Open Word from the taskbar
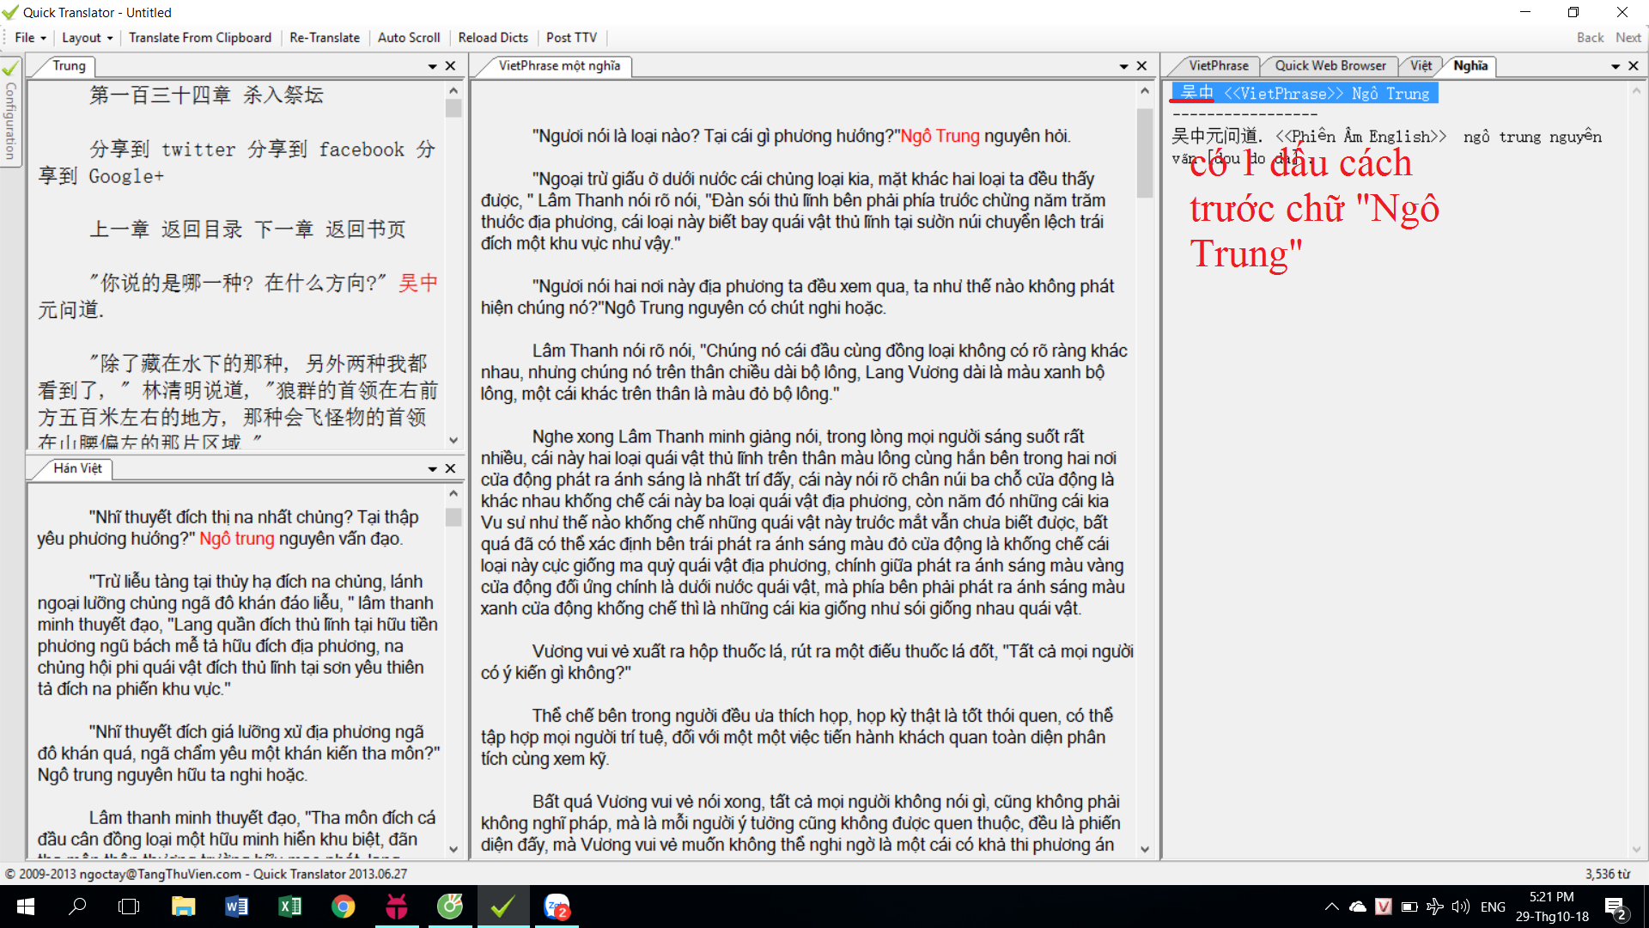Viewport: 1649px width, 928px height. pos(236,907)
